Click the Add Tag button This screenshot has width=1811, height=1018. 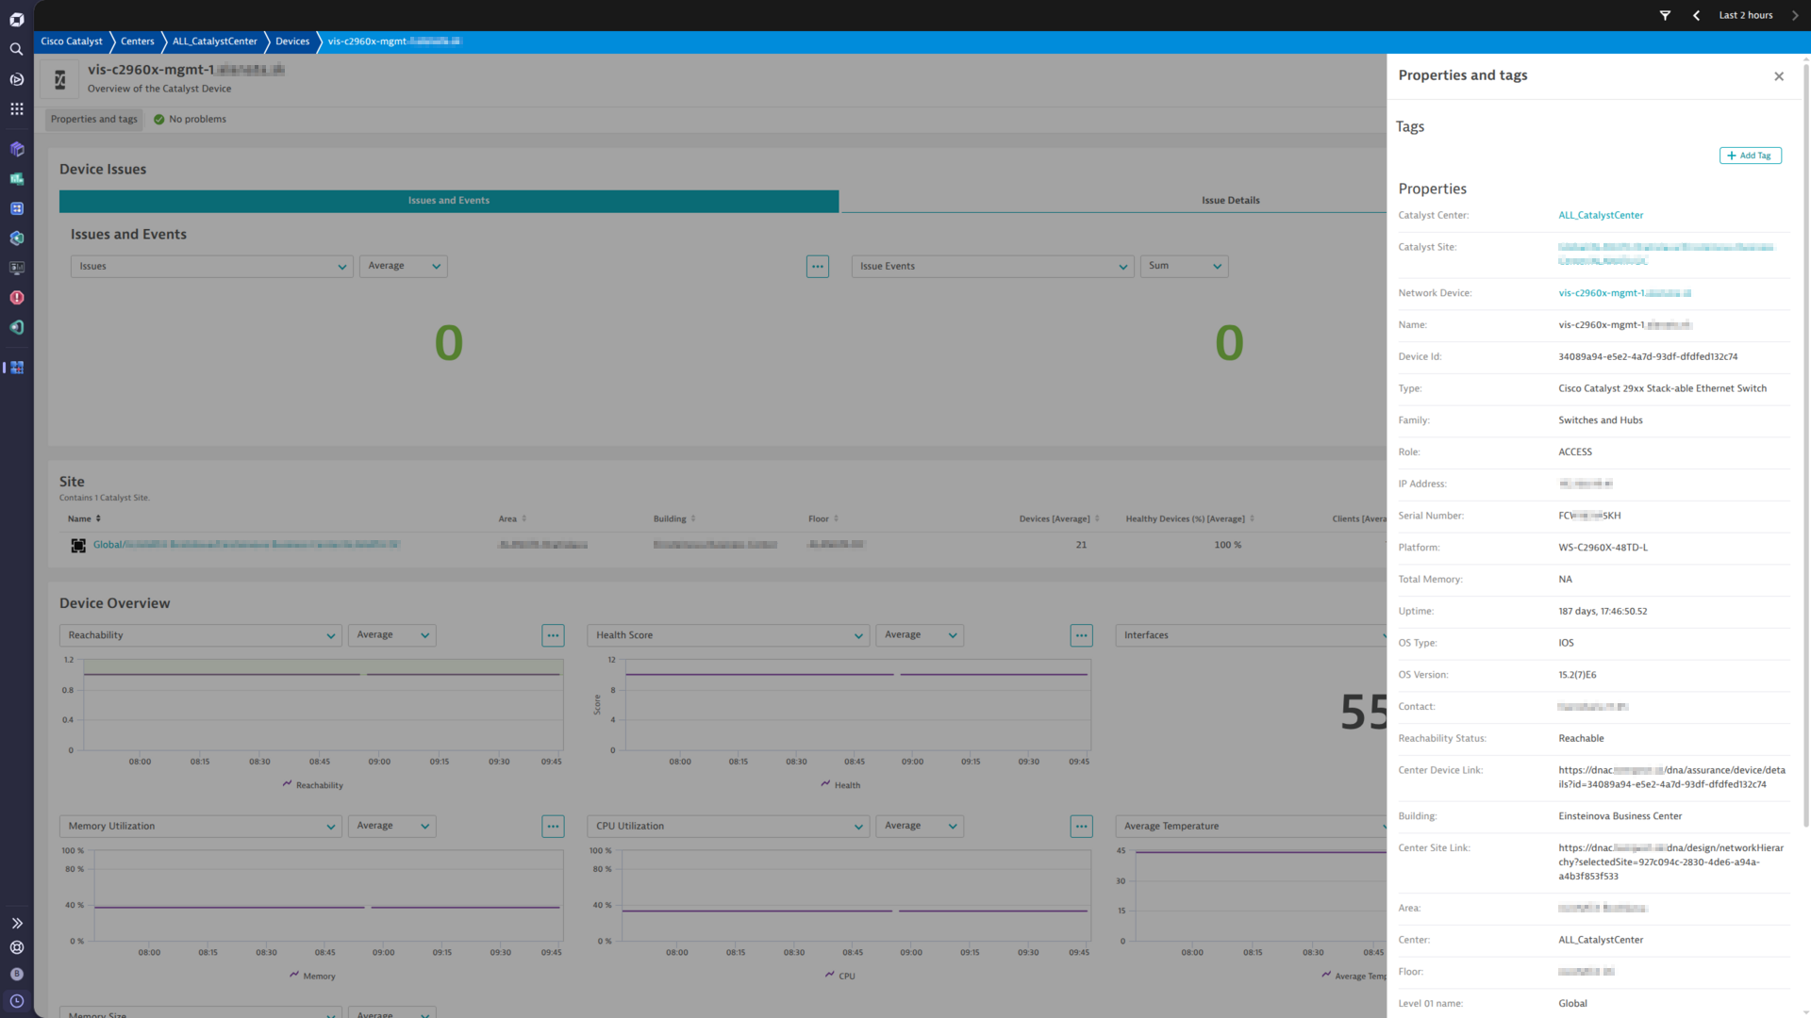pos(1750,155)
